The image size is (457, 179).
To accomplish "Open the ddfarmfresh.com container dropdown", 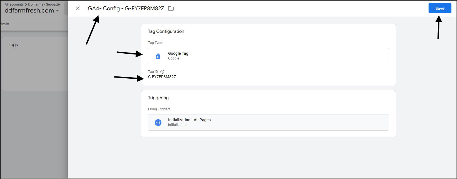I will coord(32,11).
